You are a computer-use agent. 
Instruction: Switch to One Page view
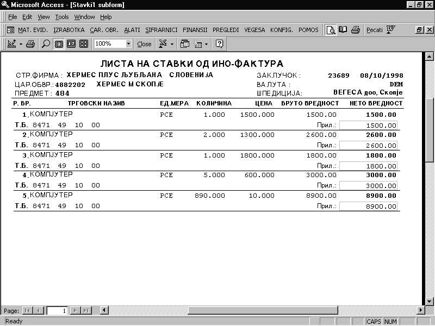coord(59,43)
